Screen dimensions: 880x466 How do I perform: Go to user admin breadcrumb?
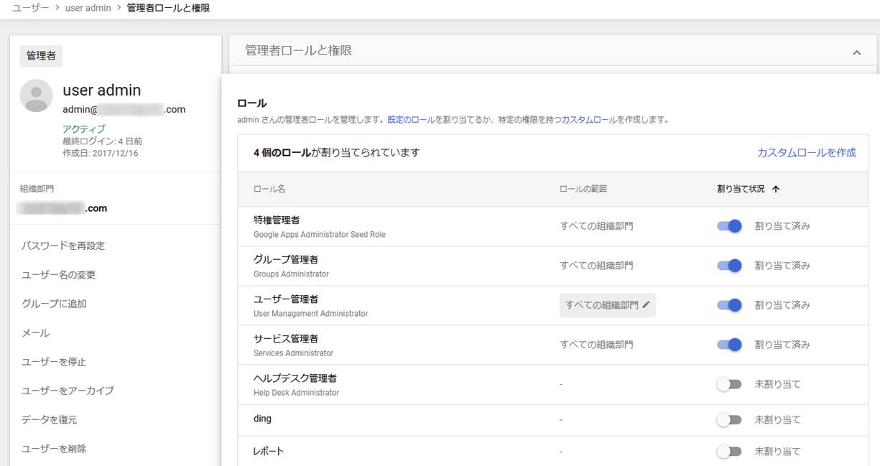point(88,8)
